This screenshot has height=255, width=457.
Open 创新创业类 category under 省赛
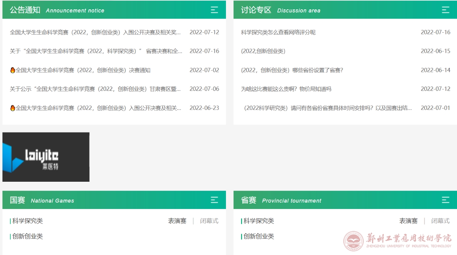(x=259, y=236)
